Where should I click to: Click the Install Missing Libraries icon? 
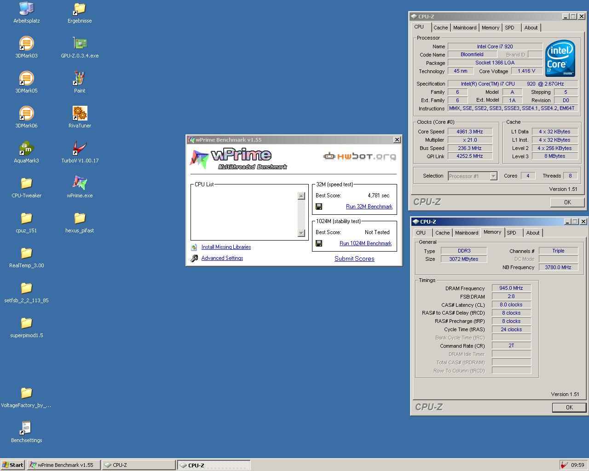click(x=194, y=247)
